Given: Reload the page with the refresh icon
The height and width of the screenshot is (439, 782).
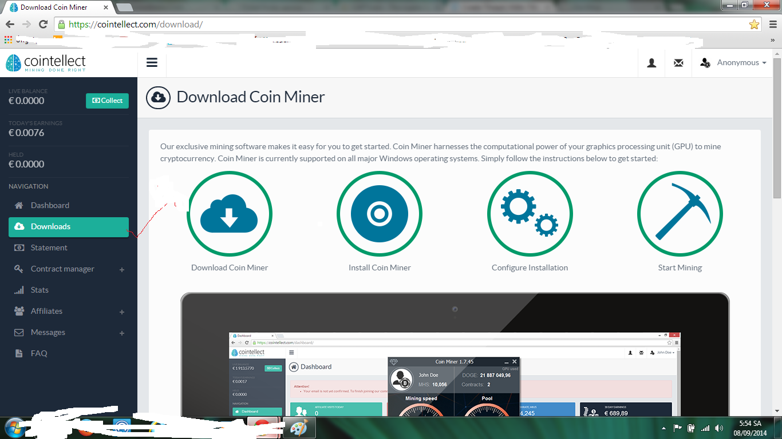Looking at the screenshot, I should pyautogui.click(x=43, y=24).
